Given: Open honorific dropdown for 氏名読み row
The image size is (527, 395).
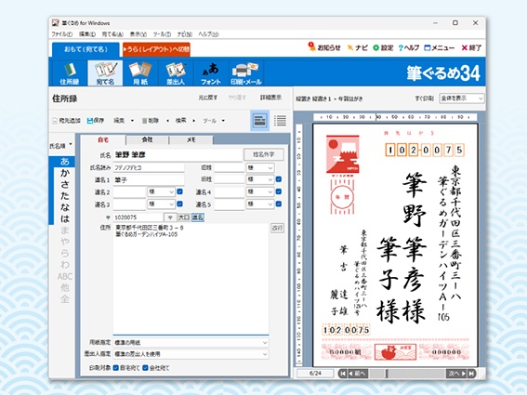Looking at the screenshot, I should pyautogui.click(x=260, y=167).
